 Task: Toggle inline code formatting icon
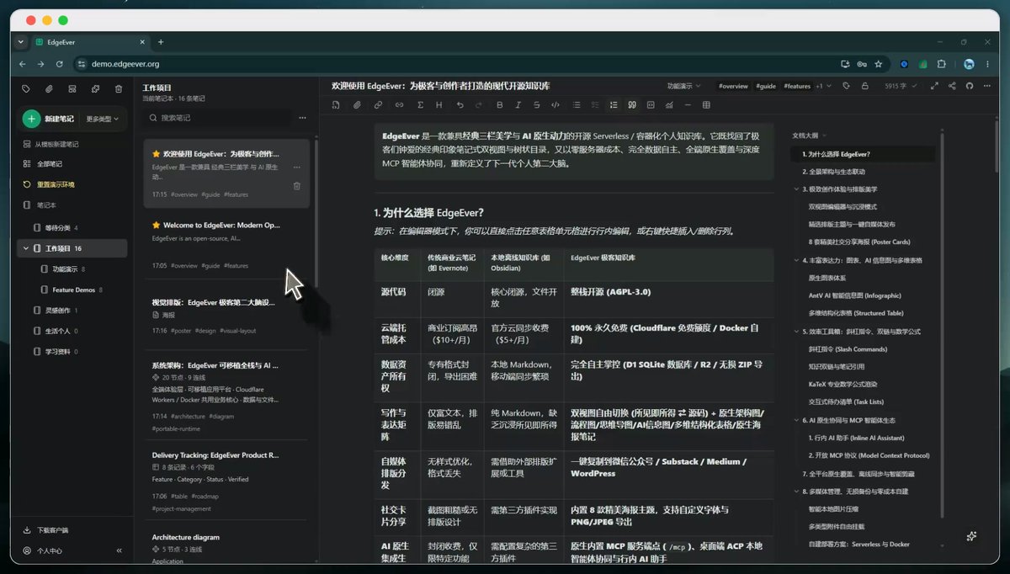pyautogui.click(x=555, y=105)
